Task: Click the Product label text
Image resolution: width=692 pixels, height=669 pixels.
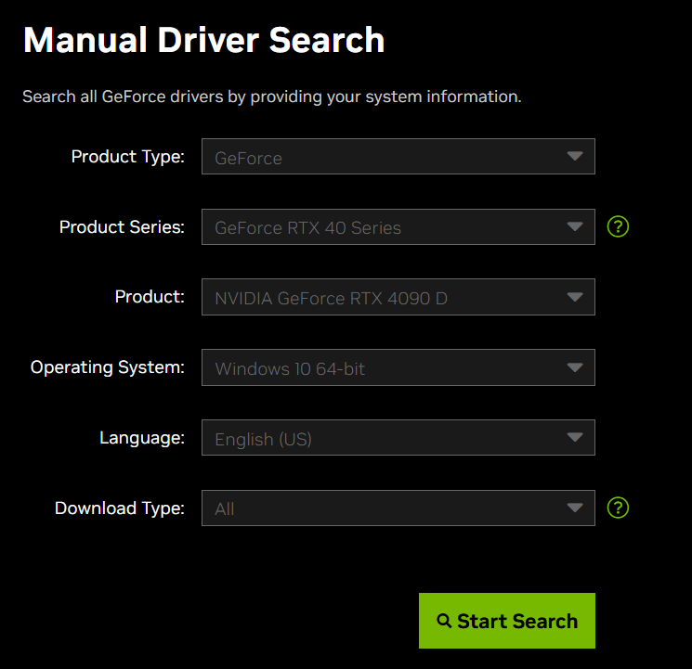Action: tap(150, 297)
